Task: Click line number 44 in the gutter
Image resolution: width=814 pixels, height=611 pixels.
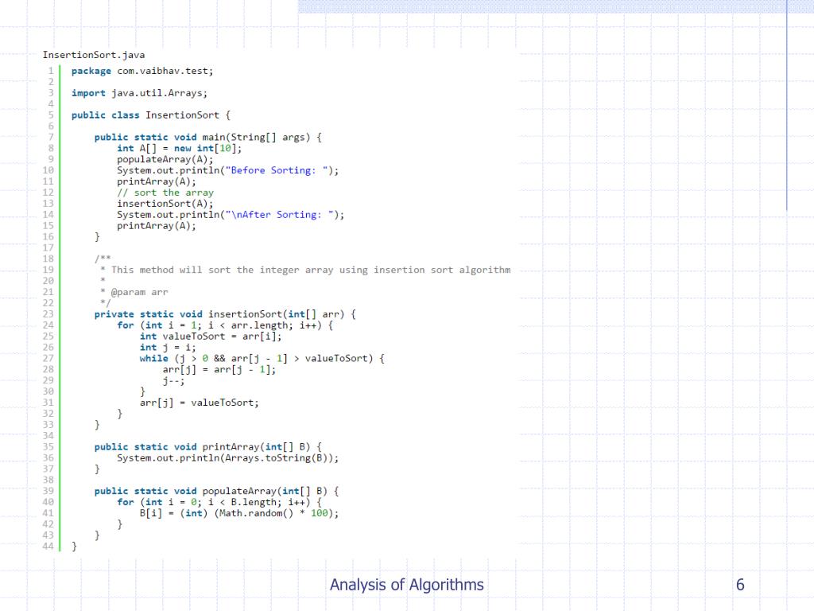Action: coord(48,547)
